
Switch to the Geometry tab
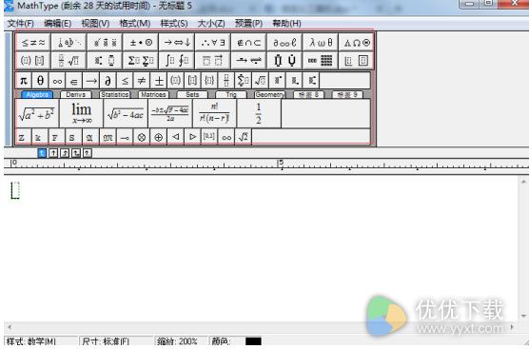click(270, 95)
